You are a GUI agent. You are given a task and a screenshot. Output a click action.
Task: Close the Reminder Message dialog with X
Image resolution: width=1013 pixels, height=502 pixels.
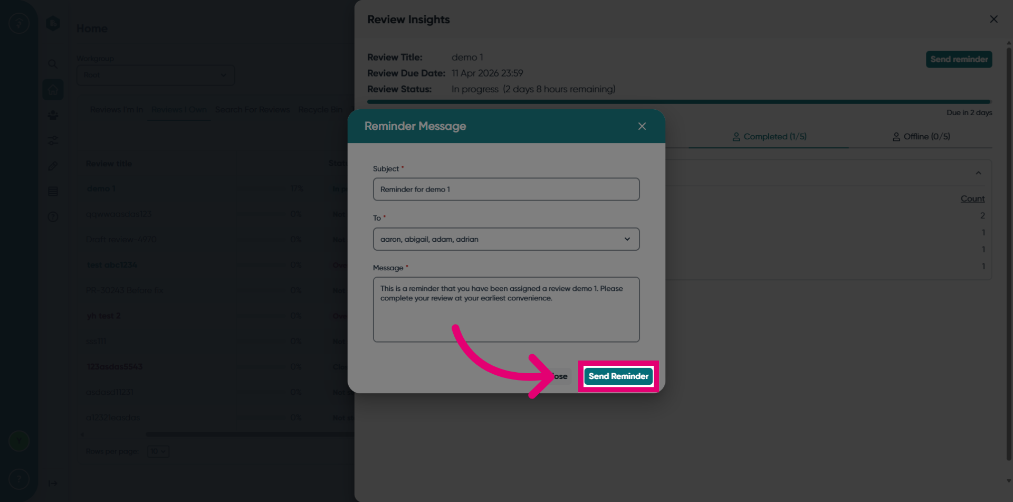point(642,126)
